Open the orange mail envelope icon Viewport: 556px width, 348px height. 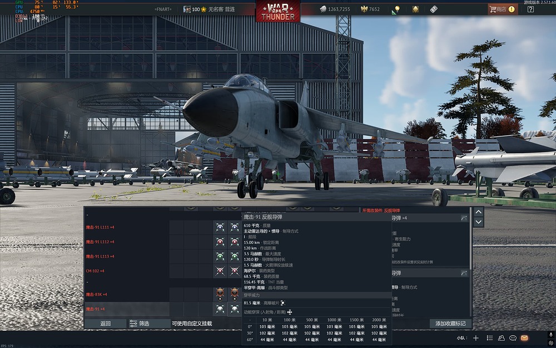(524, 338)
